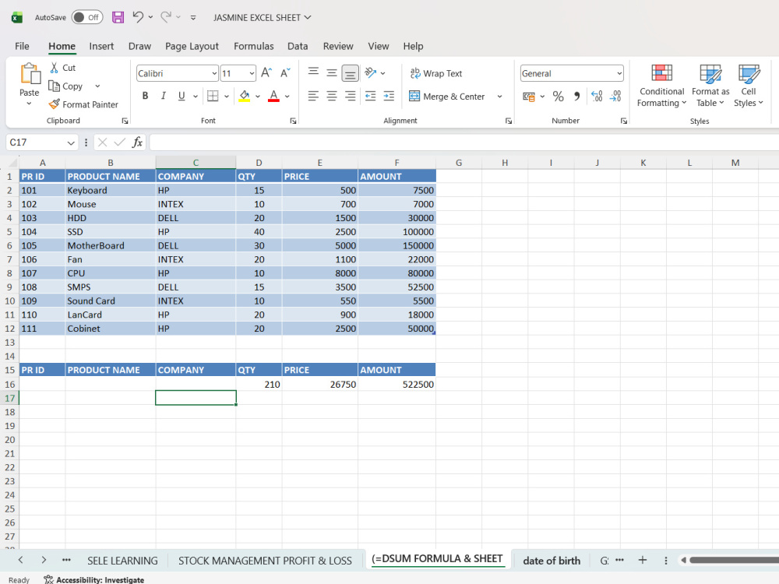This screenshot has height=584, width=779.
Task: Decrease font size with the smaller A icon
Action: point(285,73)
